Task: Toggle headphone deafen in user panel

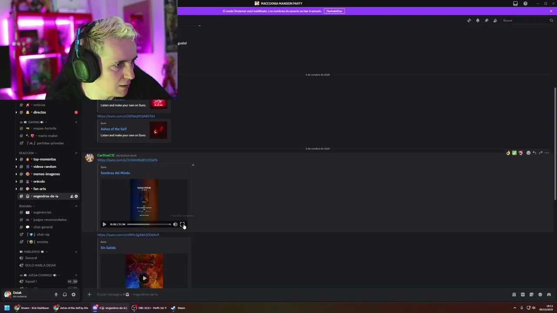Action: [x=65, y=294]
